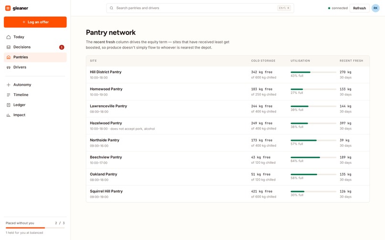Click the 08:00–18:00 hours under Oakland Pantry
The image size is (385, 240).
[x=99, y=180]
